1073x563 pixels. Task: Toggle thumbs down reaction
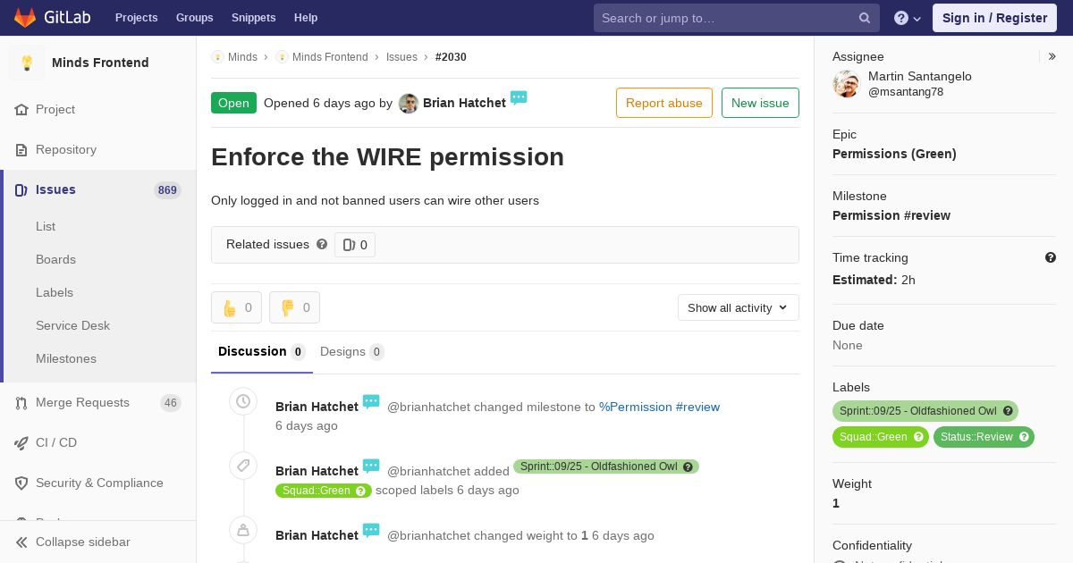(294, 307)
